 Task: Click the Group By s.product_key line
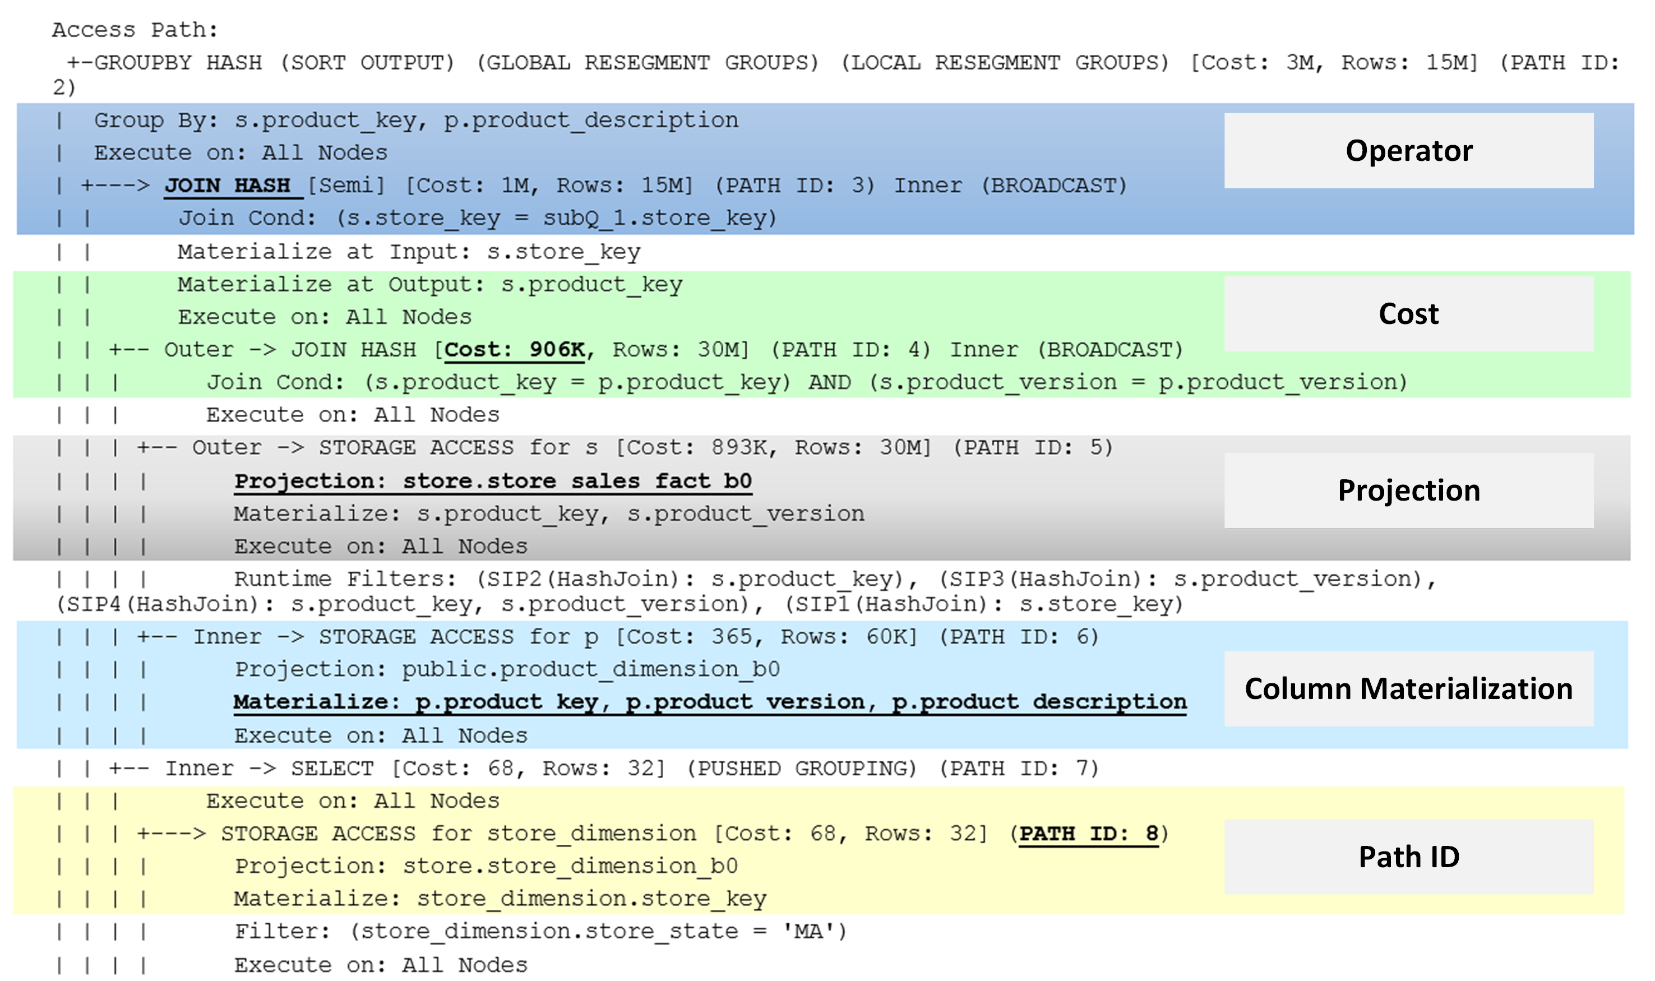click(x=417, y=121)
